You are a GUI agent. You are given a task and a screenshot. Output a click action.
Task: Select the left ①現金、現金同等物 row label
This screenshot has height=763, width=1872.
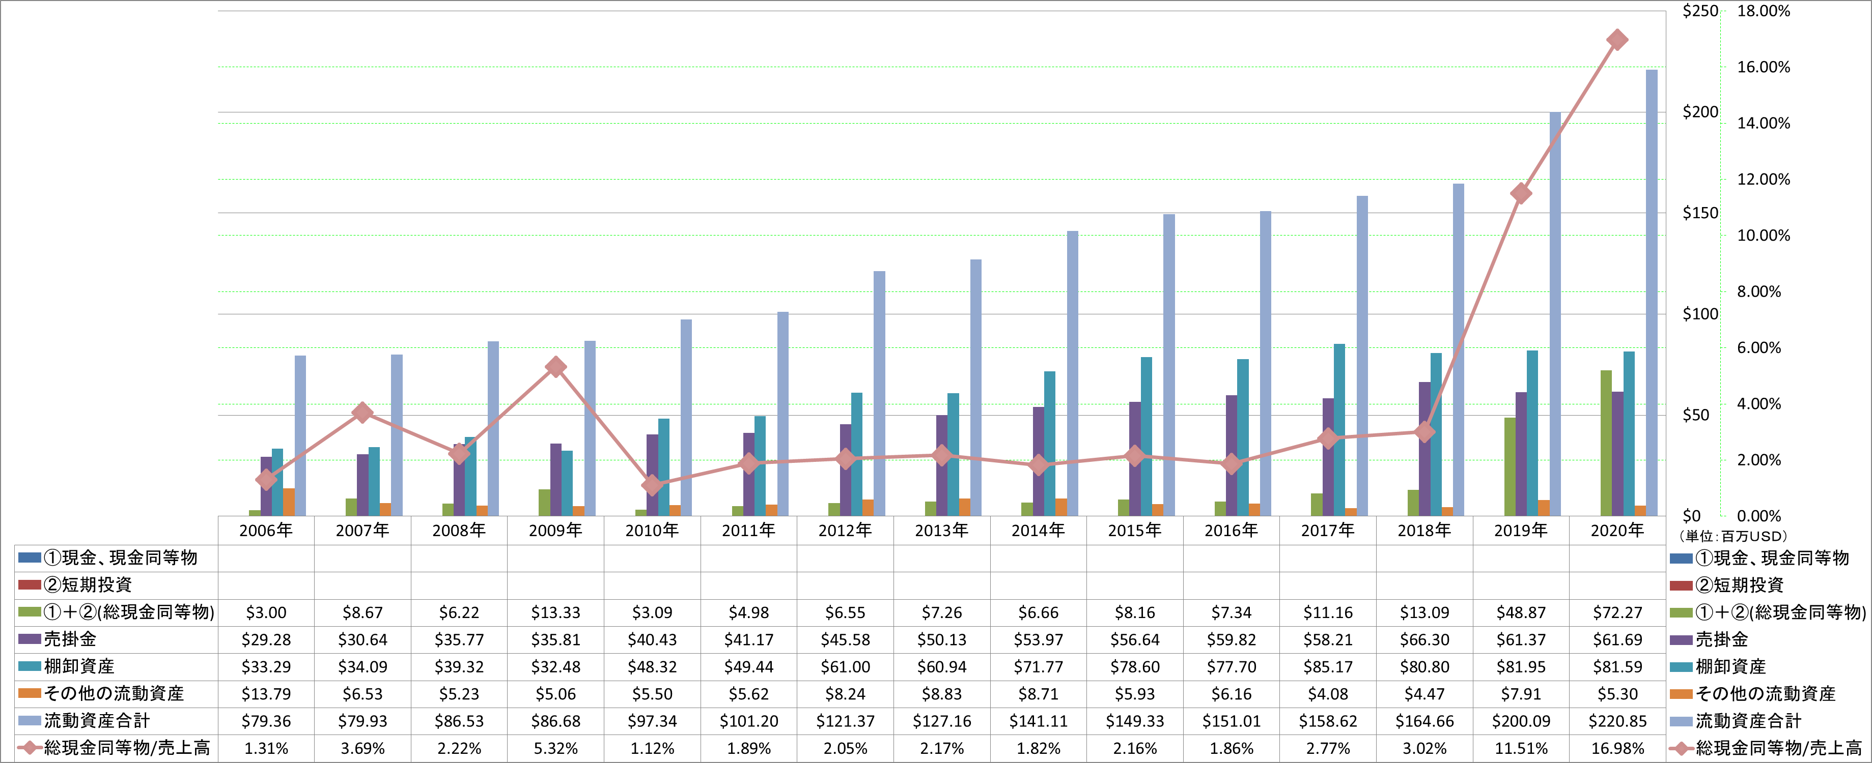tap(121, 559)
